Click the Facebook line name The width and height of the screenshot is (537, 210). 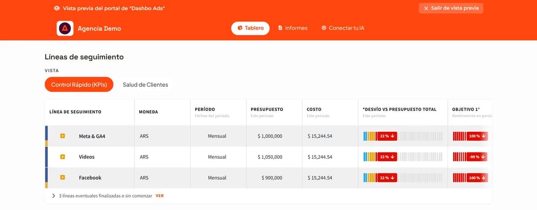click(90, 178)
